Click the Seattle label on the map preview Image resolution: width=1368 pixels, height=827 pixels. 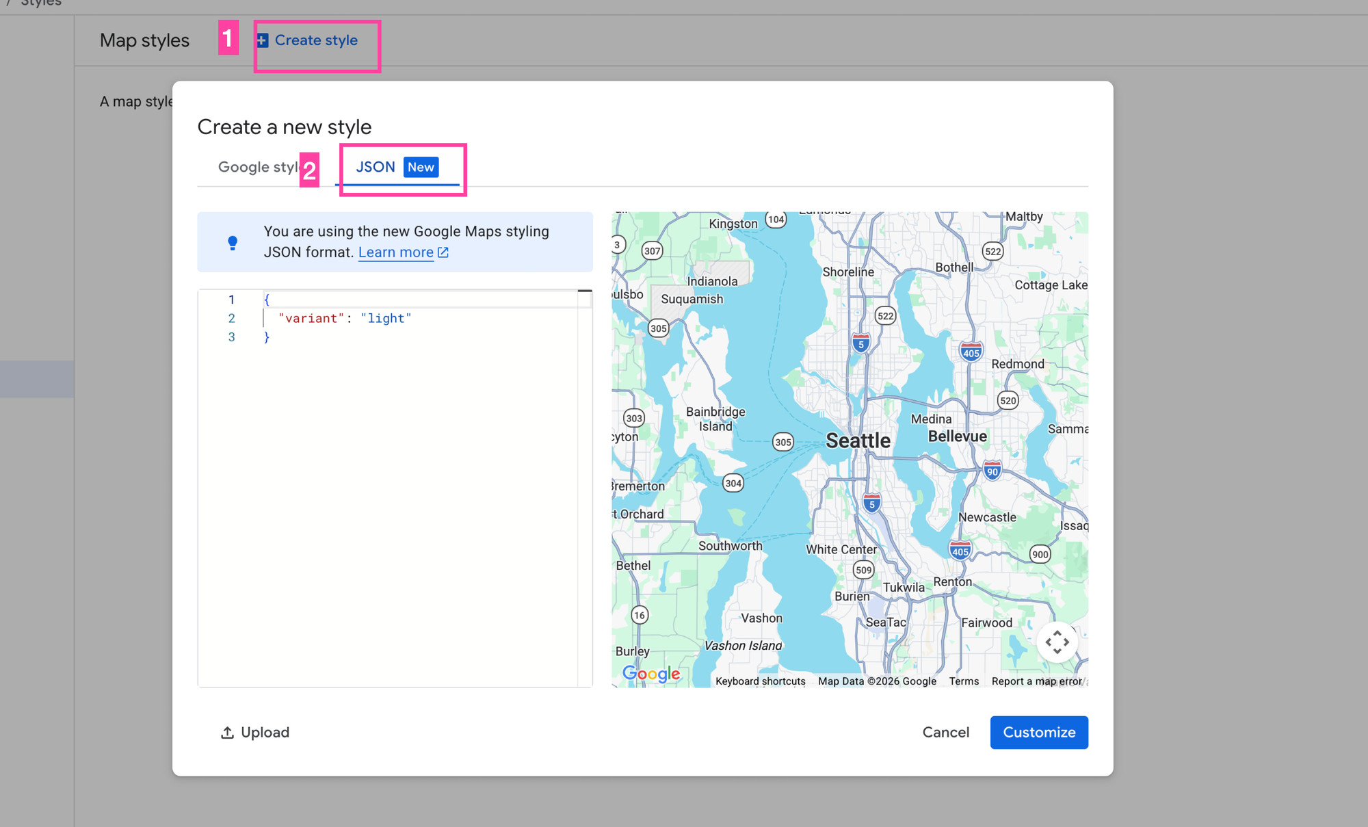tap(857, 440)
